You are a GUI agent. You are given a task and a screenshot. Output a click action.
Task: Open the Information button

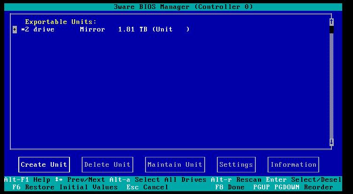(293, 164)
